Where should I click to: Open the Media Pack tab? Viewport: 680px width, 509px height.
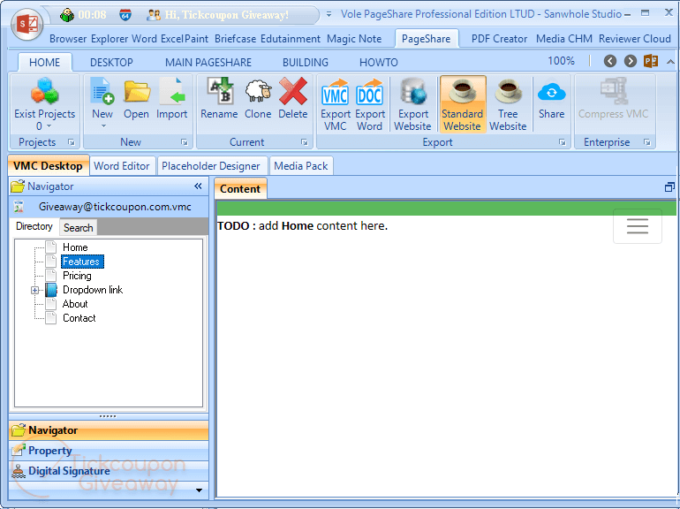[x=301, y=166]
